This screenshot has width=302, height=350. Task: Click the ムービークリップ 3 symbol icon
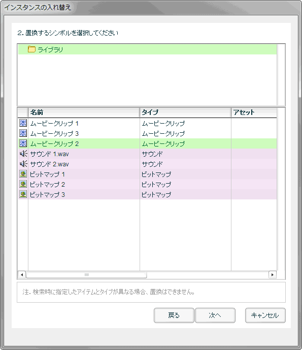point(23,133)
